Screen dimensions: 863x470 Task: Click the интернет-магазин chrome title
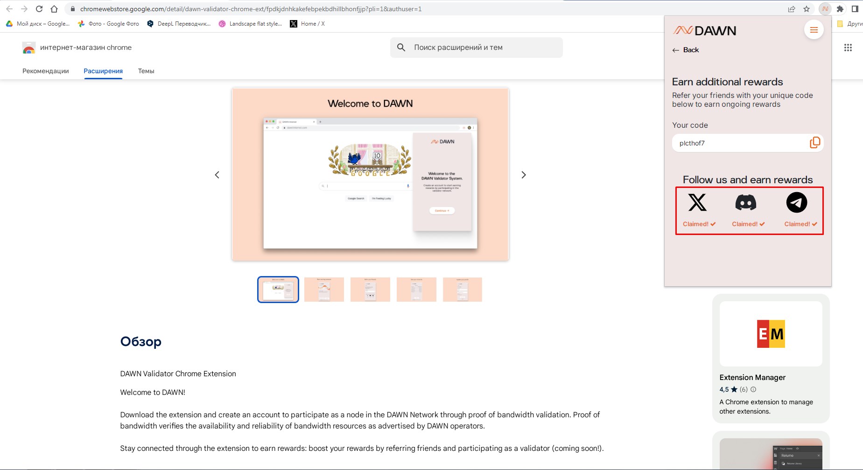pos(86,48)
